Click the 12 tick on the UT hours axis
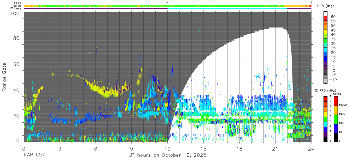The height and width of the screenshot is (161, 350). 168,149
